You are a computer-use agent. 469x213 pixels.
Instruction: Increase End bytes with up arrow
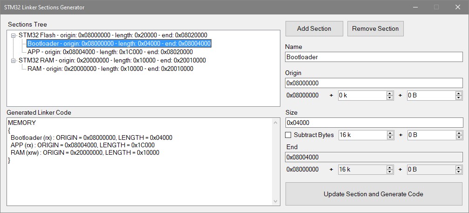(459, 167)
